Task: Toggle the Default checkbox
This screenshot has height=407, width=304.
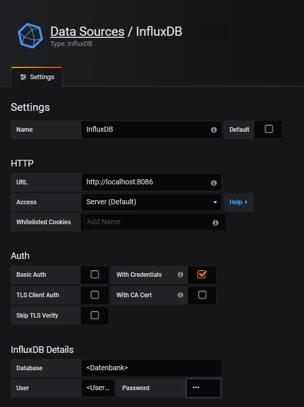Action: (x=269, y=129)
